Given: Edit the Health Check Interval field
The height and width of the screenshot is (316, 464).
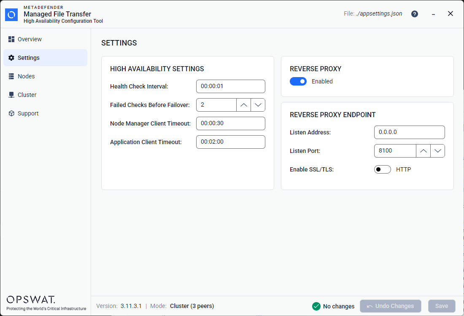Looking at the screenshot, I should (230, 86).
